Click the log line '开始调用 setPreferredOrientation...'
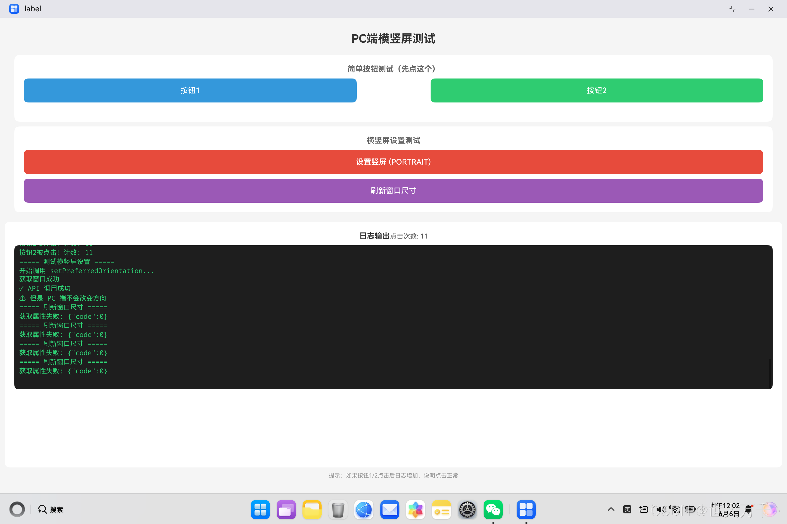 click(87, 271)
